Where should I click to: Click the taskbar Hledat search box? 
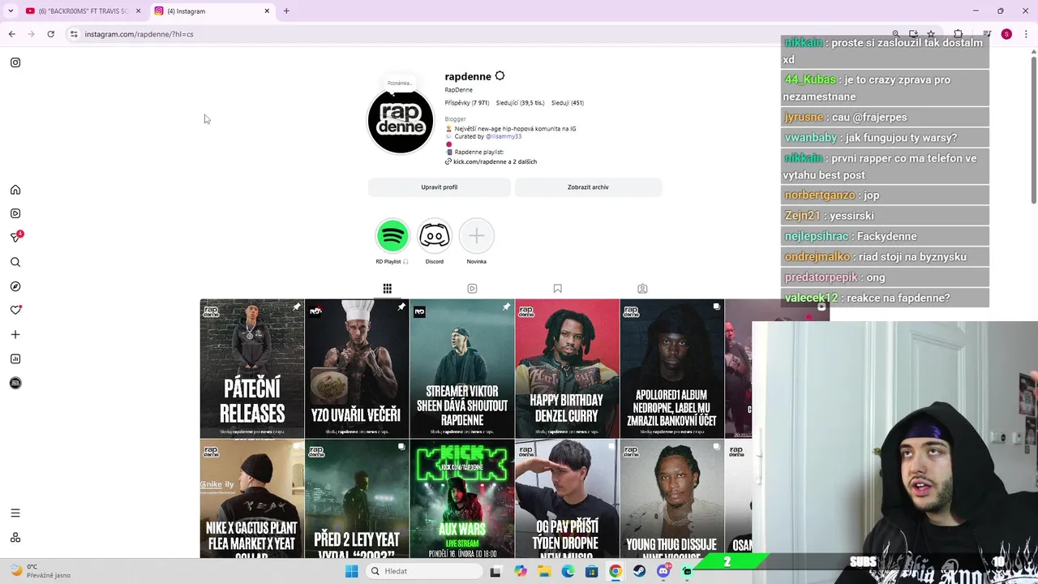click(x=424, y=571)
